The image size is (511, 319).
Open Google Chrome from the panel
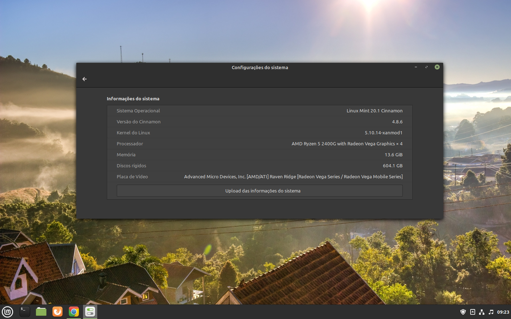pyautogui.click(x=73, y=311)
